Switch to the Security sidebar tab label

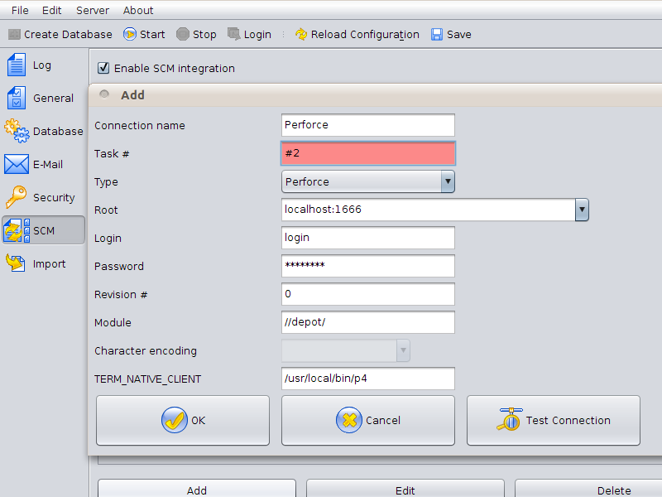tap(54, 198)
